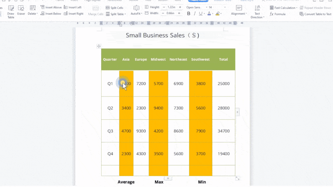Click the Min label below the table
Screen dimensions: 333x187
coord(202,182)
